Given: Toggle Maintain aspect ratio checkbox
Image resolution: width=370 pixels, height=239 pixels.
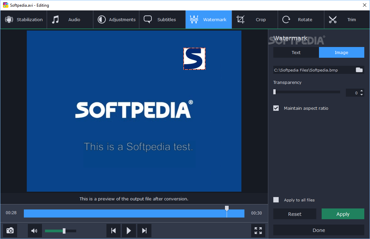Looking at the screenshot, I should pos(276,108).
